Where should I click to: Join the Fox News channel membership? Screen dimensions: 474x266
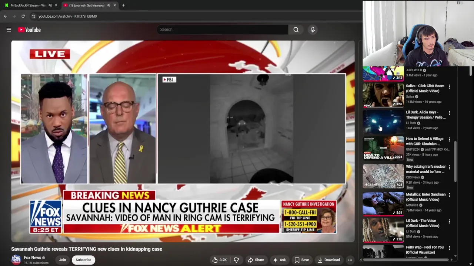pyautogui.click(x=63, y=260)
